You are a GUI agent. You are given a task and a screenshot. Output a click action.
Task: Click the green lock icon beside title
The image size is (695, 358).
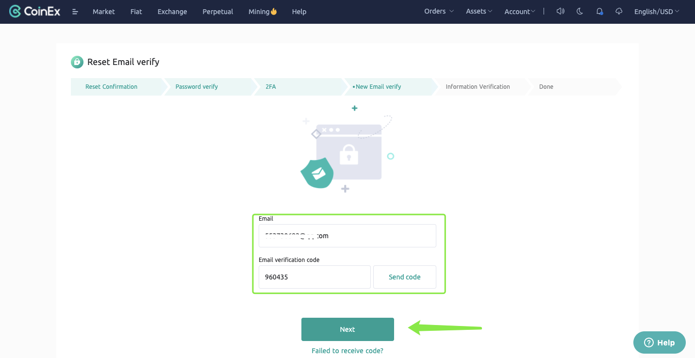[x=77, y=62]
